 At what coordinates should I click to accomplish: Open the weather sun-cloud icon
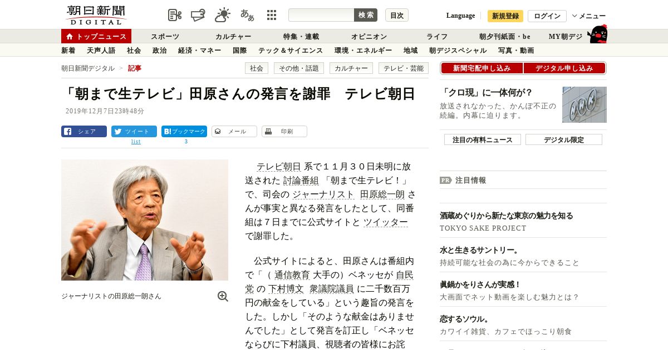tap(223, 15)
